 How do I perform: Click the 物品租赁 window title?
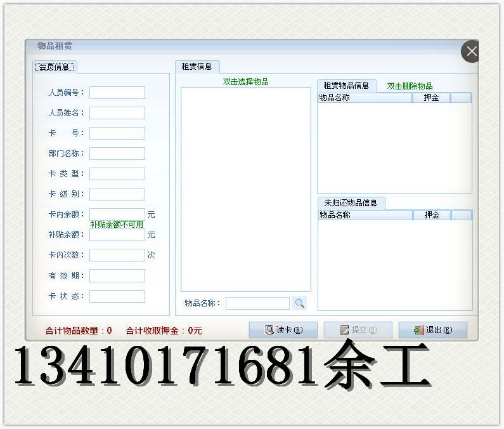55,46
